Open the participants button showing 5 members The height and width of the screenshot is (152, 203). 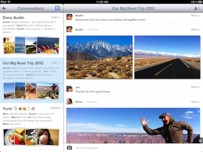pos(197,8)
